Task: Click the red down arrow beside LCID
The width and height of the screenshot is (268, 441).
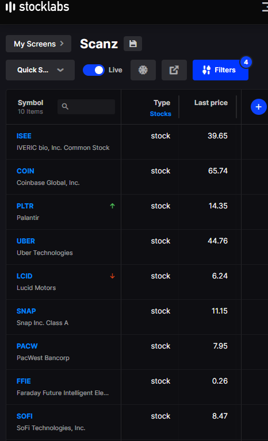Action: click(113, 276)
